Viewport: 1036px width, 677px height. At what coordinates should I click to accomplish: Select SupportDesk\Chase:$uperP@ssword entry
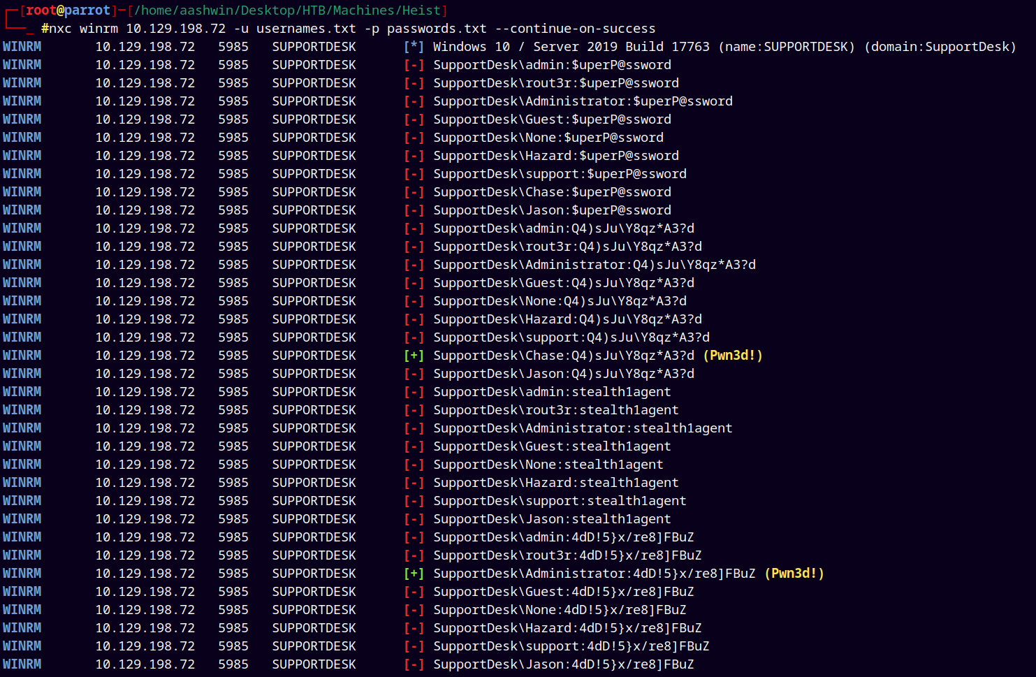click(552, 192)
